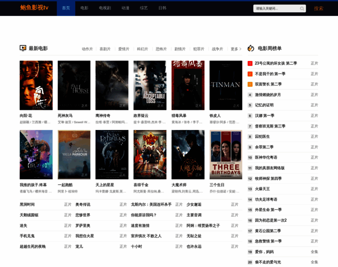Image resolution: width=338 pixels, height=267 pixels.
Task: Open the Tinman 铁皮人 poster
Action: (x=226, y=85)
